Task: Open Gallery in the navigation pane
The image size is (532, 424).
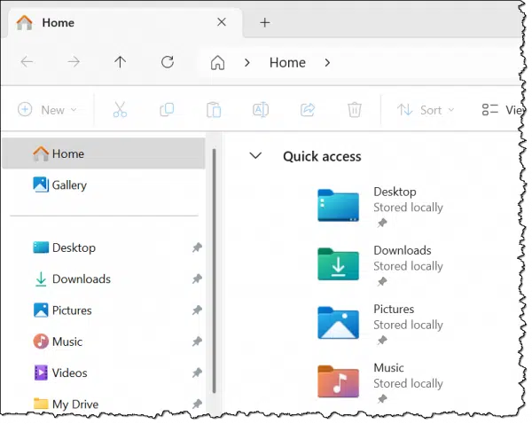Action: [x=104, y=185]
